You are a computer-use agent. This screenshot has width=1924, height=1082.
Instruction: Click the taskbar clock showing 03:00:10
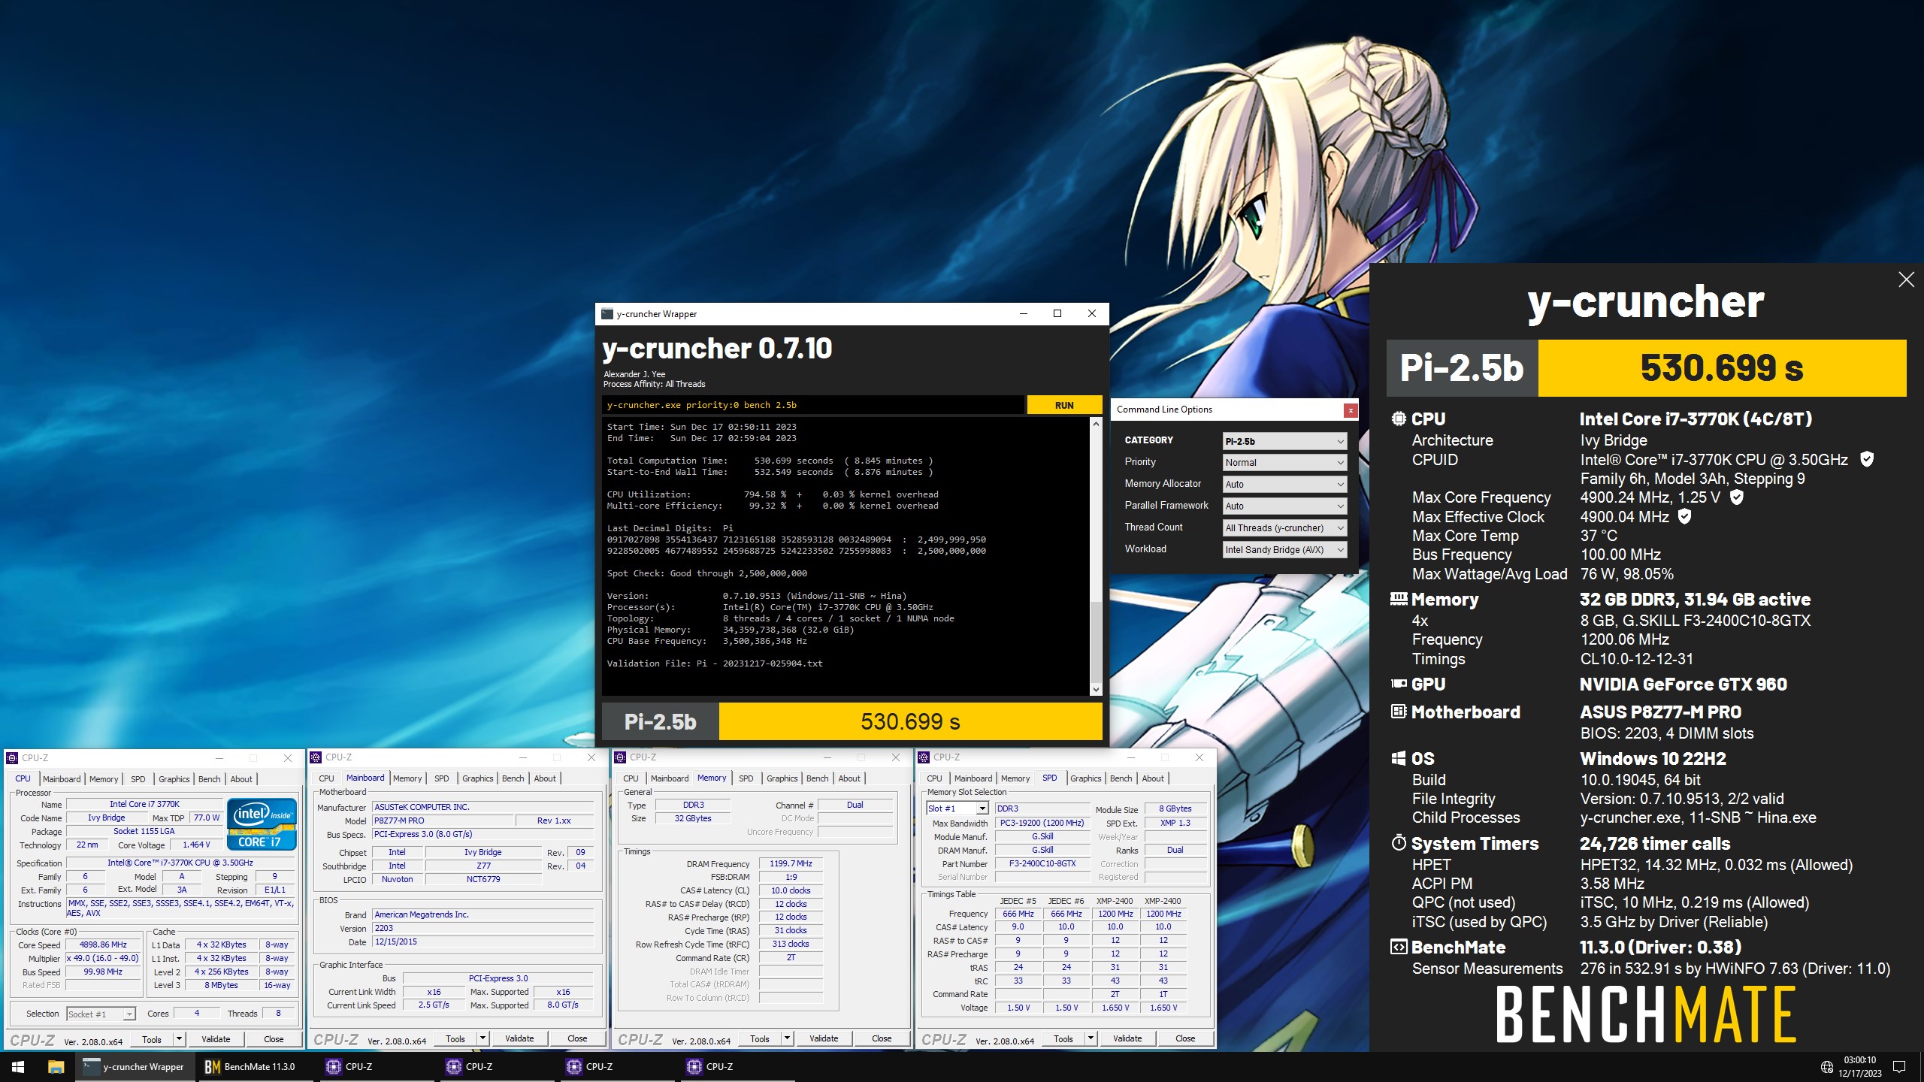(1860, 1066)
